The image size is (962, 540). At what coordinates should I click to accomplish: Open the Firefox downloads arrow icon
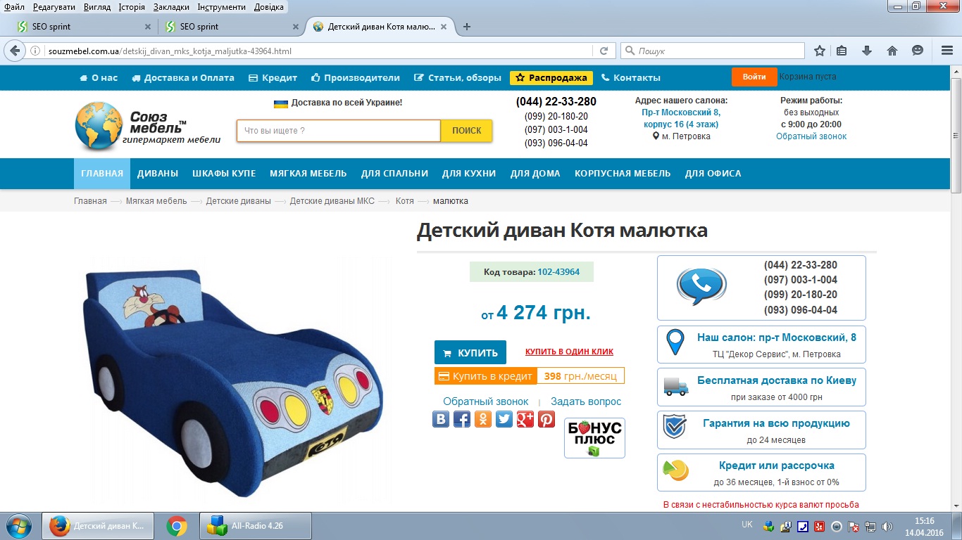(867, 51)
